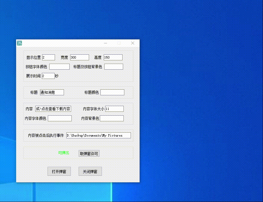The image size is (263, 202).
Task: Click the 内容被点击后执行事件 path input
Action: click(x=99, y=135)
